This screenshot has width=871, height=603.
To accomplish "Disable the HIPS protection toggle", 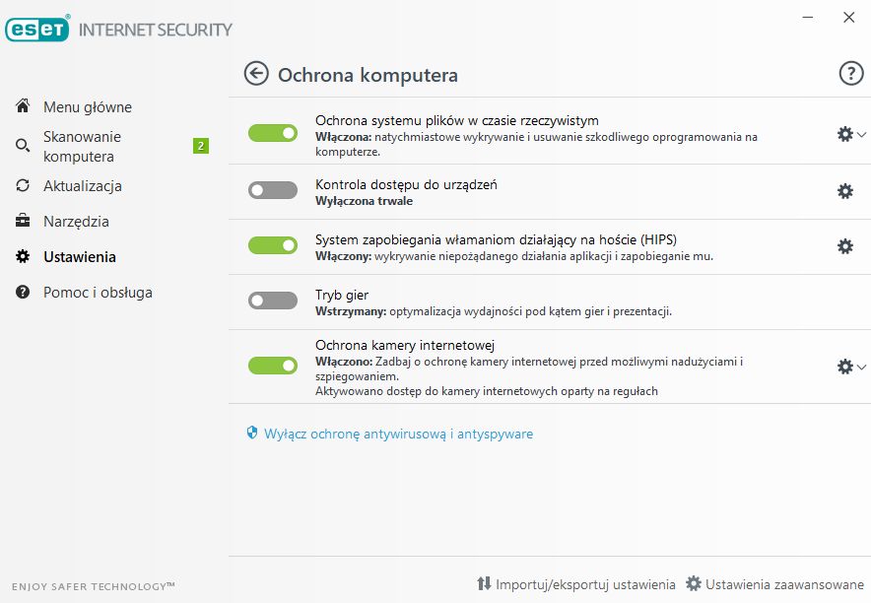I will click(x=273, y=245).
